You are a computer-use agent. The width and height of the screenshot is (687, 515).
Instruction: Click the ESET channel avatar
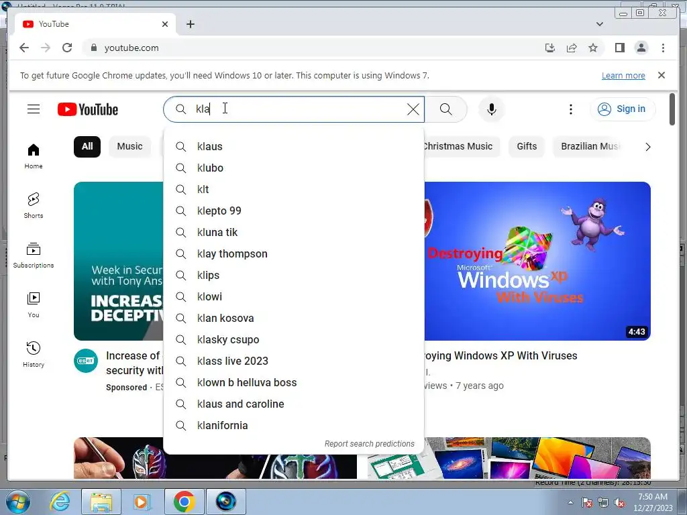(x=86, y=361)
